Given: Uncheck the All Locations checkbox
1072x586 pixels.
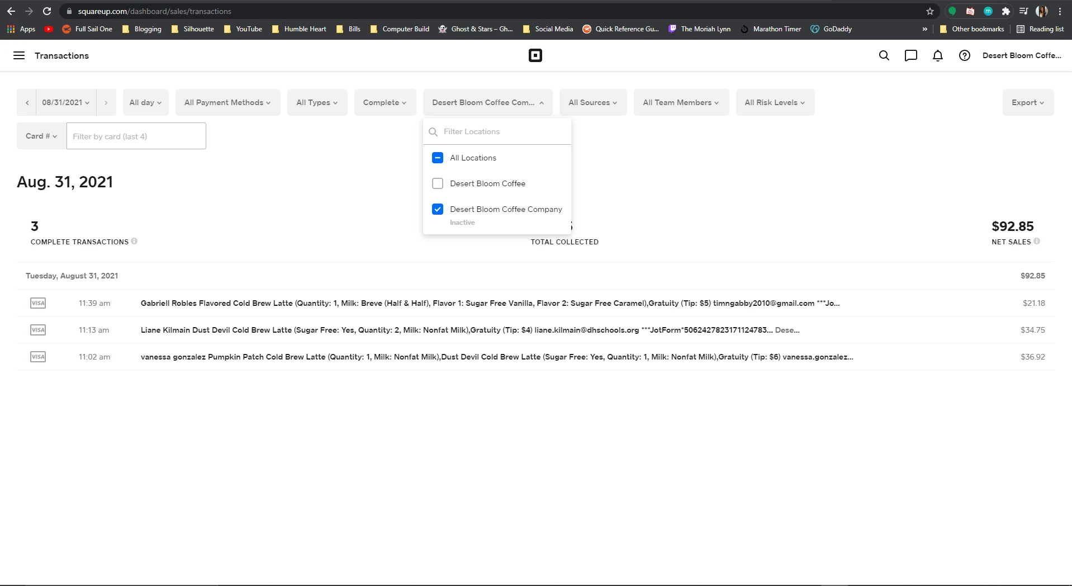Looking at the screenshot, I should click(x=437, y=157).
